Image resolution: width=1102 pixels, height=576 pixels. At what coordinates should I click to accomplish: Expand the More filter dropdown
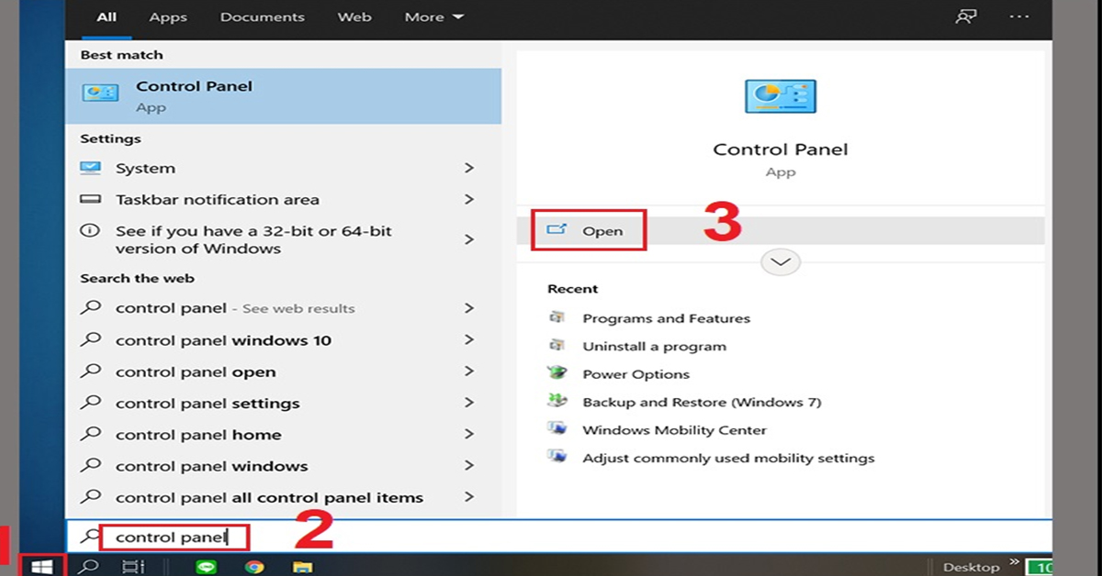coord(433,17)
